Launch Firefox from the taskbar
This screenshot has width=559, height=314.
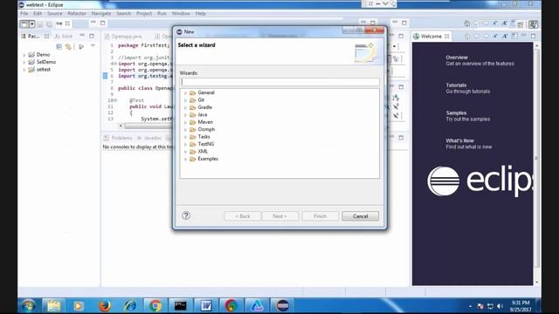[x=105, y=306]
